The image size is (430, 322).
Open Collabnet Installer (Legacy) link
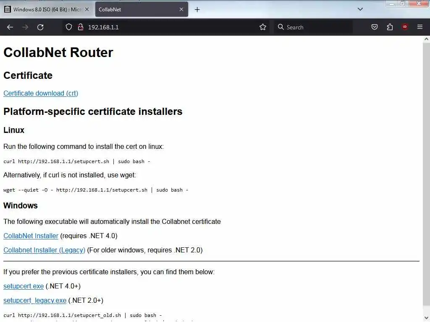pos(44,250)
